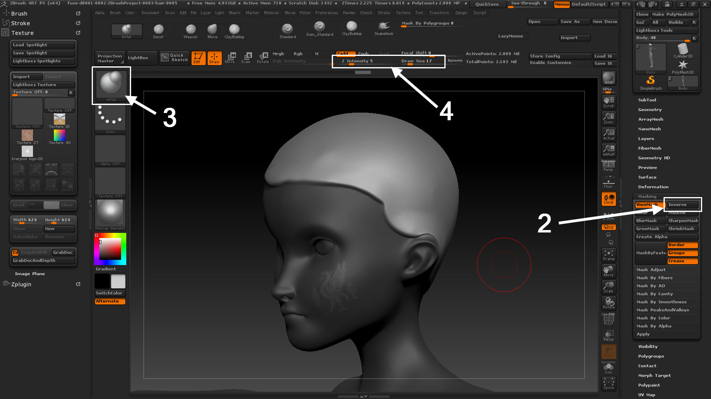This screenshot has height=399, width=711.
Task: Click the Xpose icon
Action: click(x=608, y=383)
